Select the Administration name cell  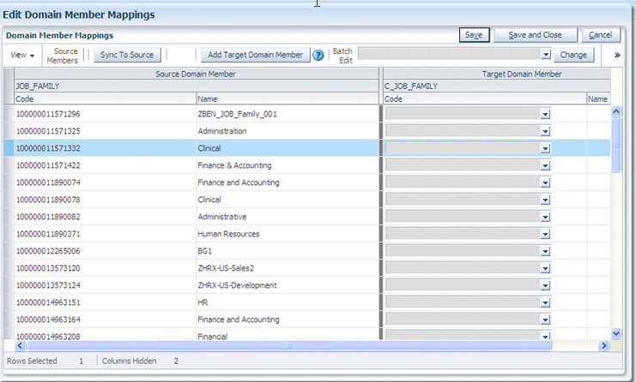(288, 131)
